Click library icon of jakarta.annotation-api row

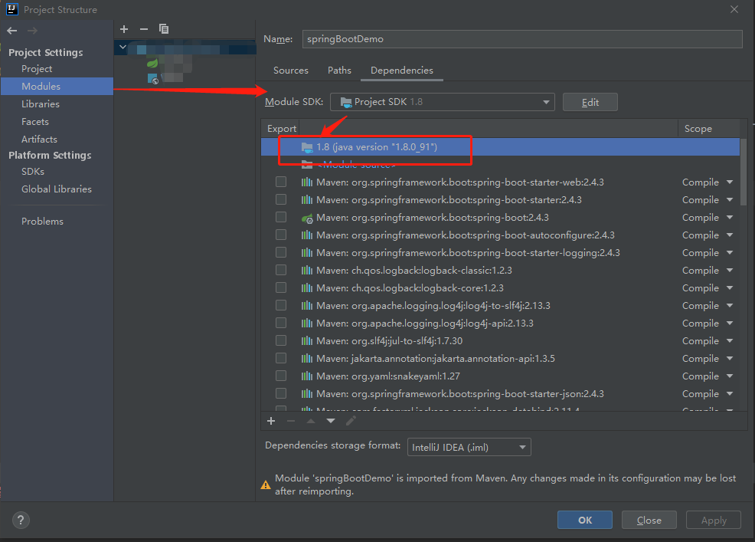307,359
